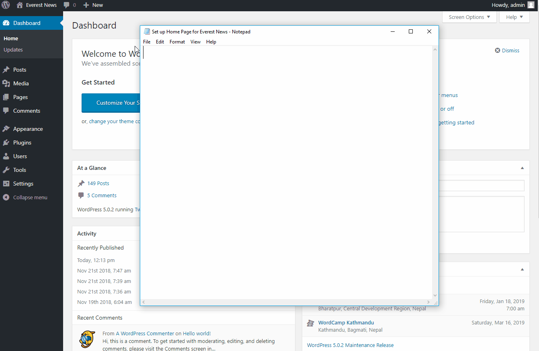This screenshot has width=539, height=351.
Task: Open the File menu in Notepad
Action: coord(147,41)
